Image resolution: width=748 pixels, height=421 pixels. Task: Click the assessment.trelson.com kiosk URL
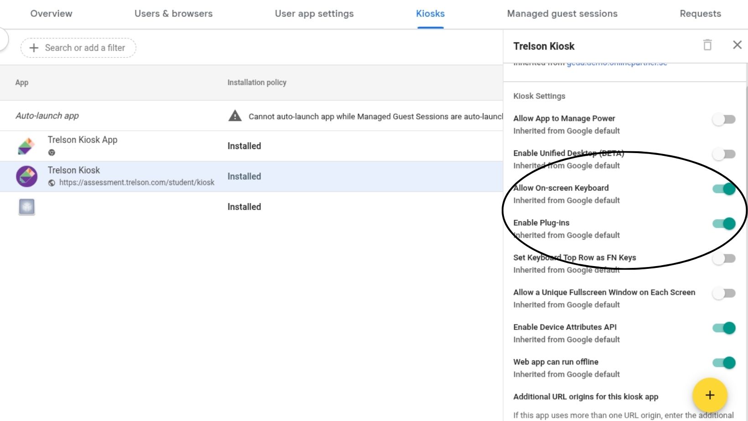click(x=137, y=182)
